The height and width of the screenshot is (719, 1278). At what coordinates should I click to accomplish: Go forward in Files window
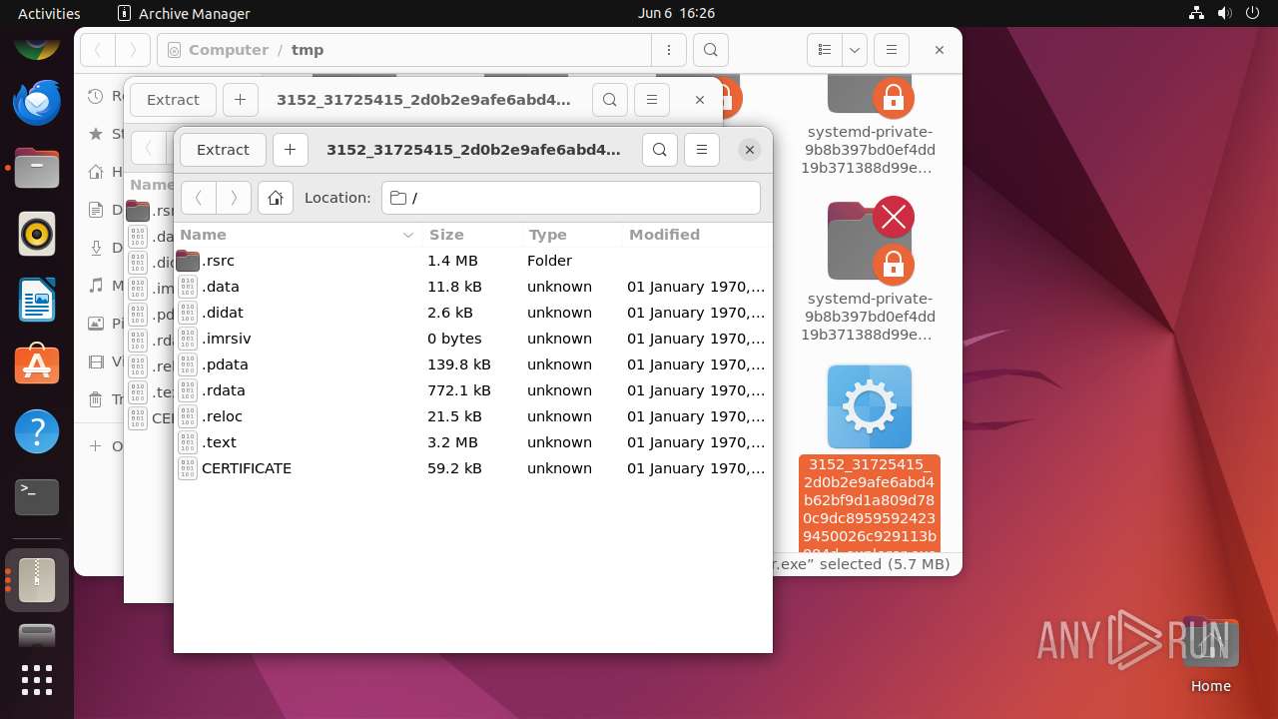[x=132, y=50]
